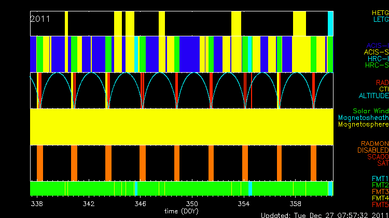
Task: Click the Solar Wind legend label
Action: (370, 111)
